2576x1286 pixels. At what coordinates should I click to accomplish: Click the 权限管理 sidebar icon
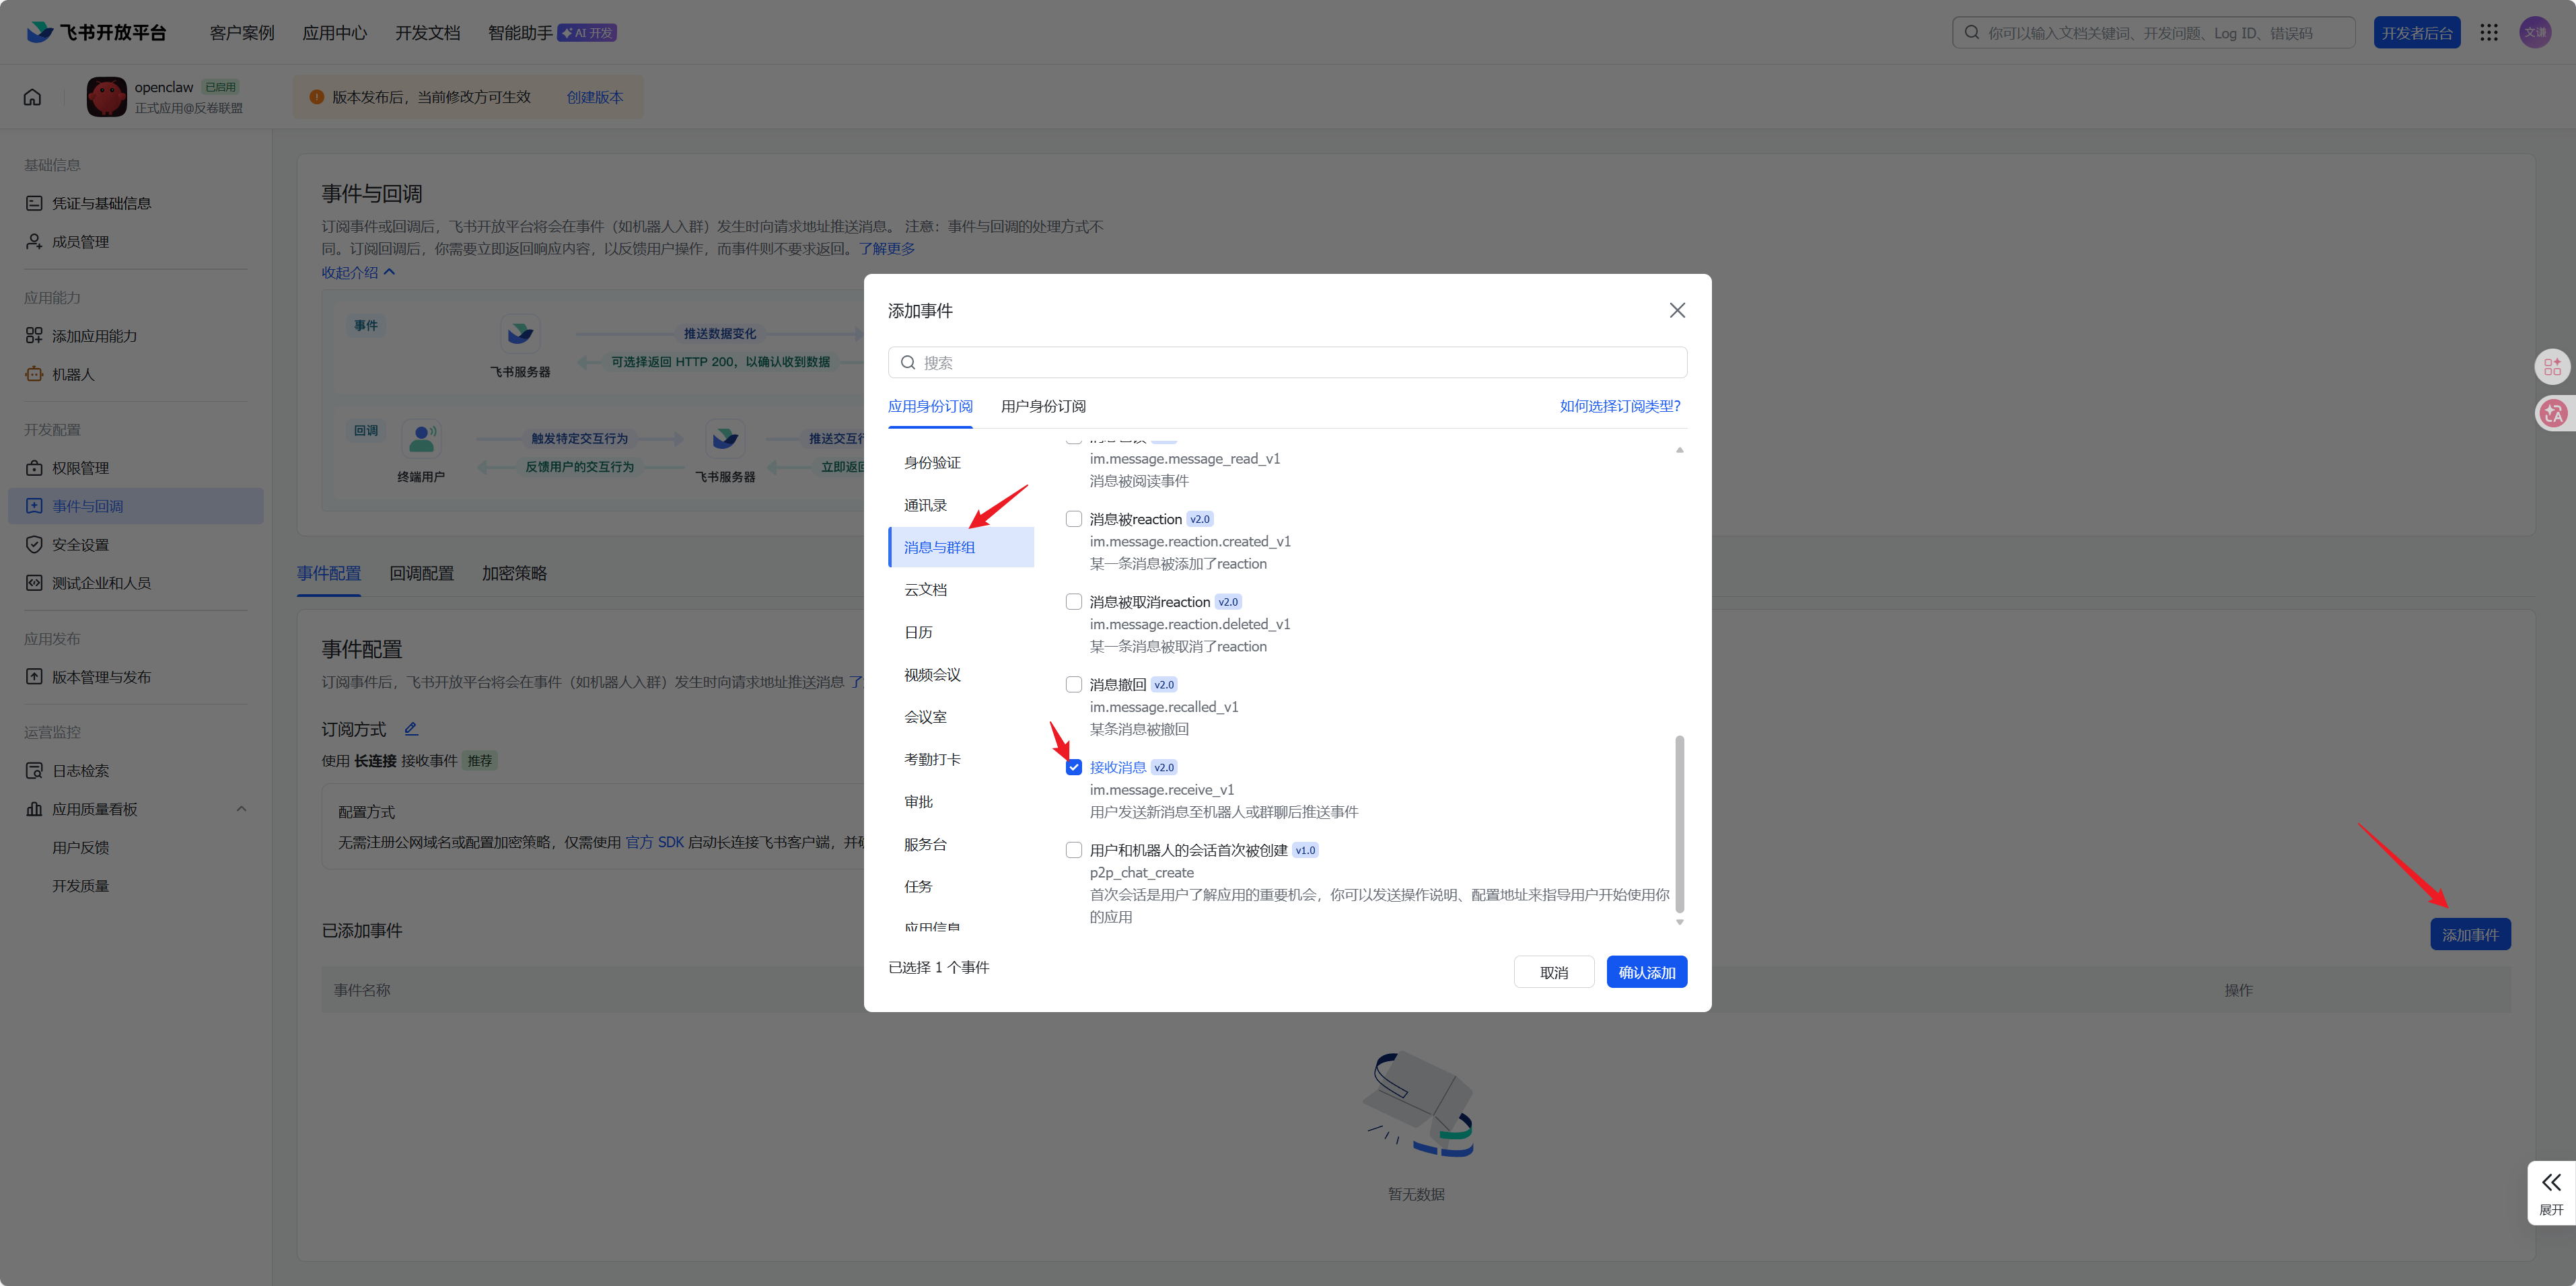tap(34, 468)
